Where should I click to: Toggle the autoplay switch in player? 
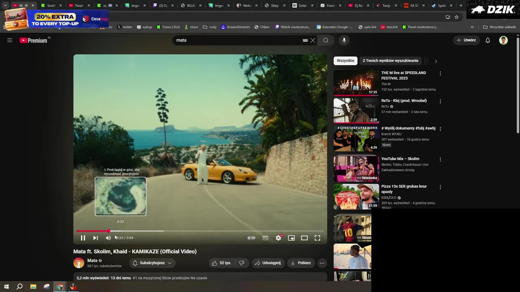pyautogui.click(x=251, y=238)
